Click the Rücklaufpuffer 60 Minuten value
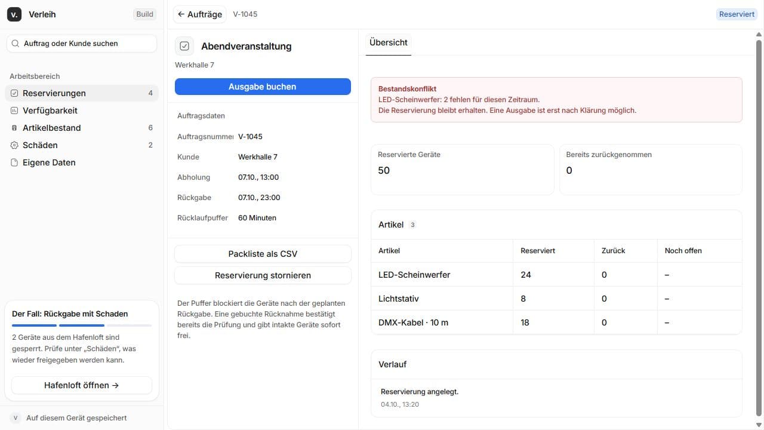The height and width of the screenshot is (430, 764). (257, 218)
